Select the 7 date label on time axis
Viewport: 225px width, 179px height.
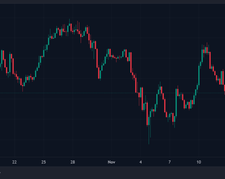pyautogui.click(x=170, y=162)
